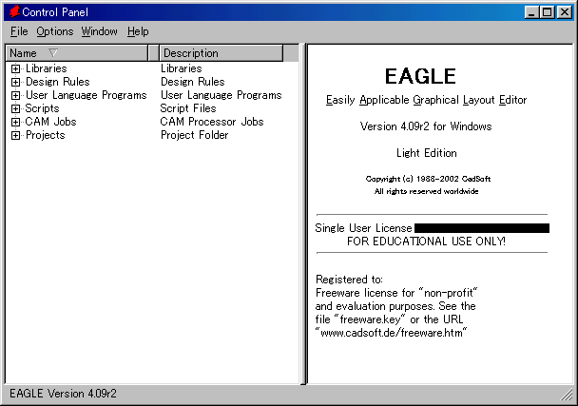Screen dimensions: 578x406
Task: Open the Window menu
Action: [x=100, y=31]
